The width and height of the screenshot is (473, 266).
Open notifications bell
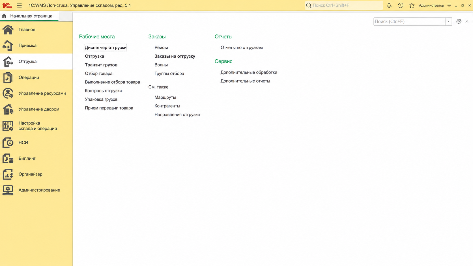pos(389,5)
